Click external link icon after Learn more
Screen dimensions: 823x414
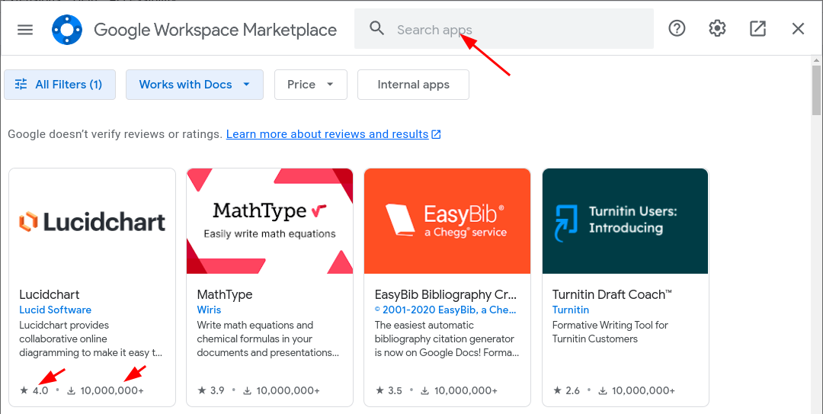[x=436, y=134]
